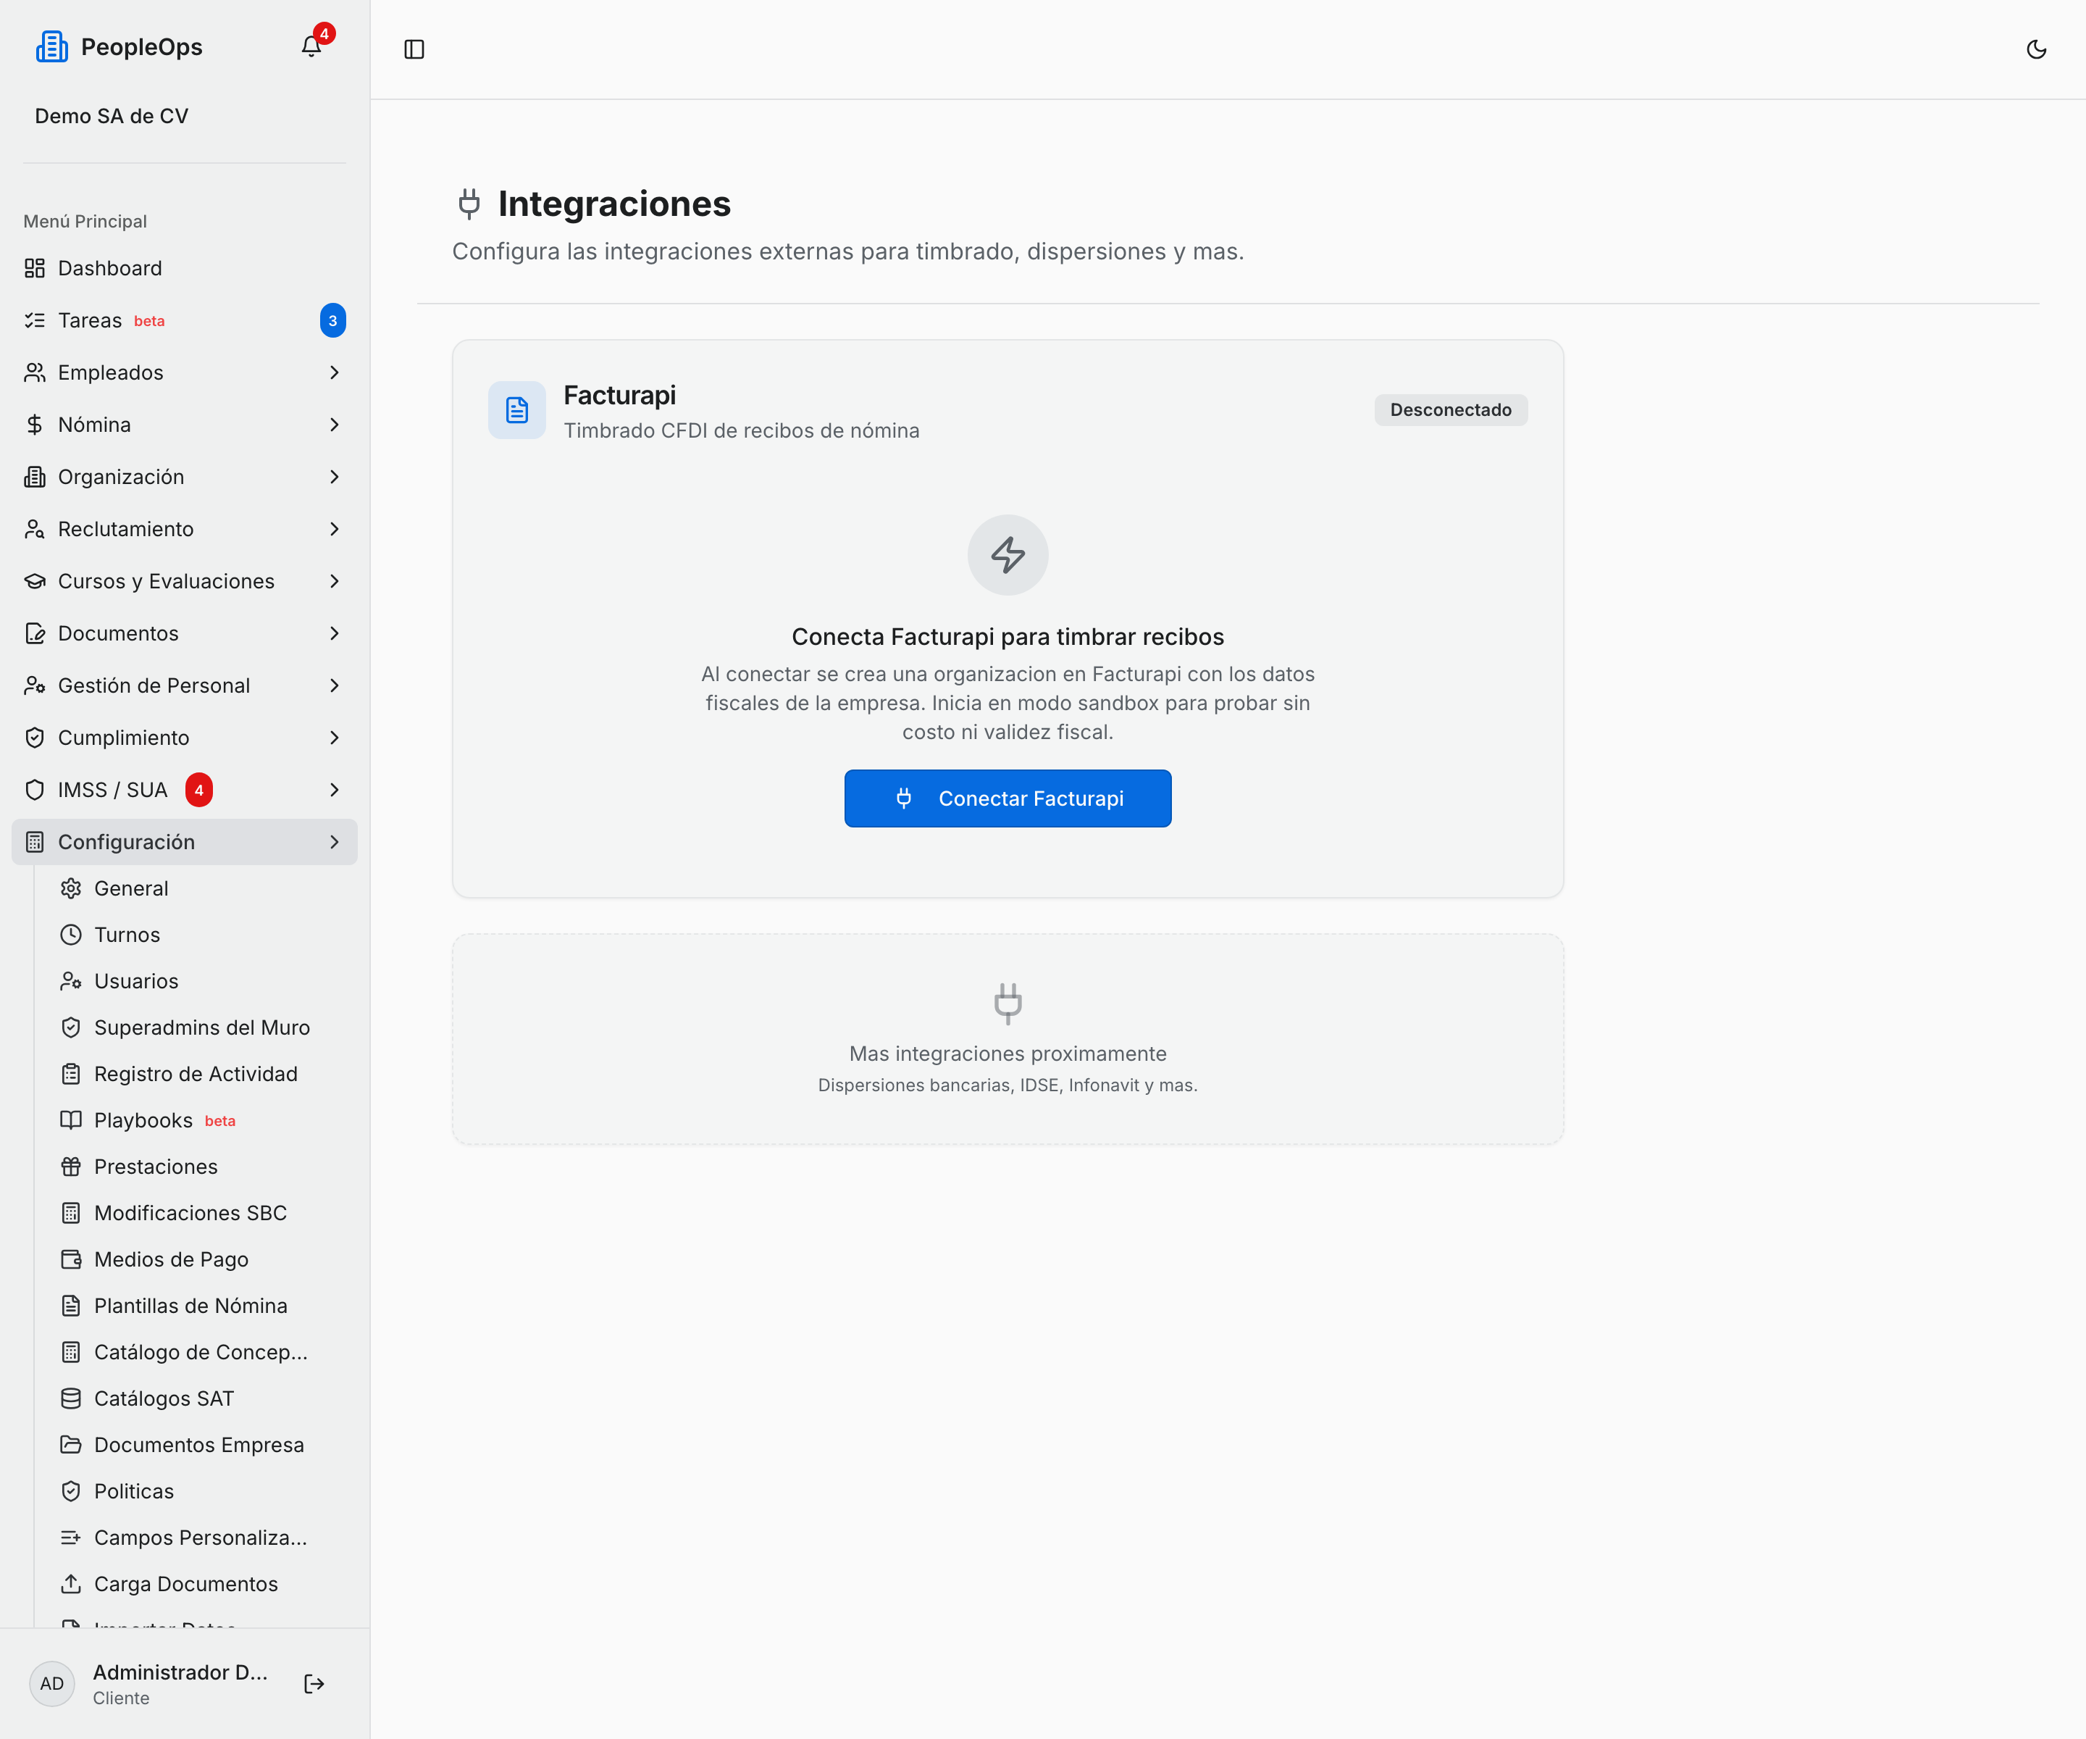The width and height of the screenshot is (2086, 1739).
Task: Click the Turnos clock icon
Action: [x=70, y=935]
